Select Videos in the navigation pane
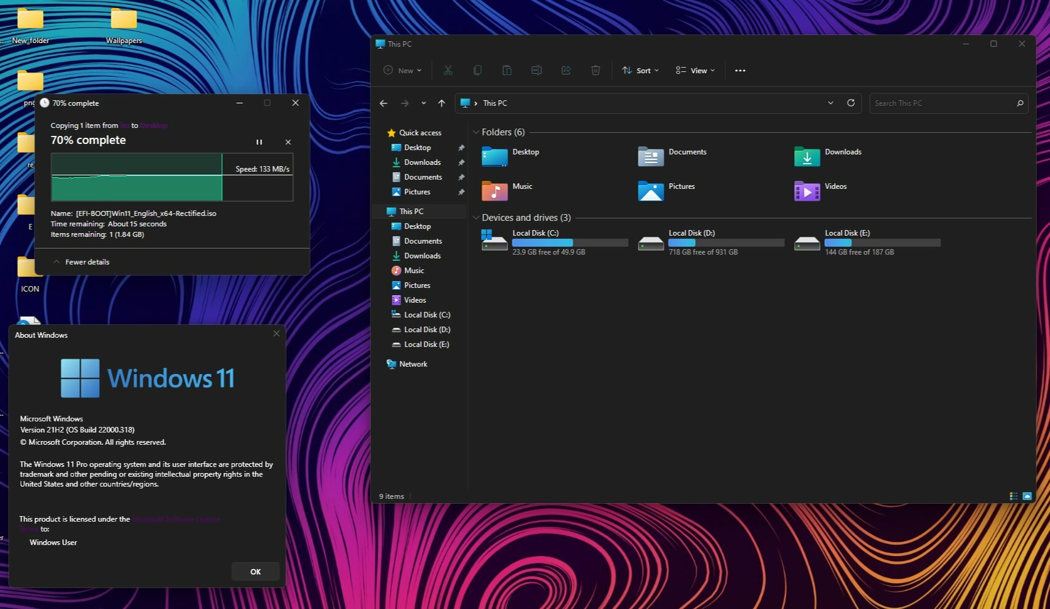This screenshot has height=609, width=1050. [415, 300]
